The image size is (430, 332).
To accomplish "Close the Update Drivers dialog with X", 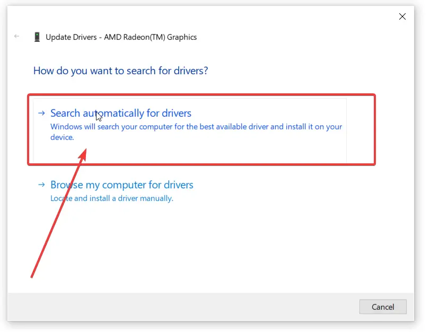I will click(402, 16).
